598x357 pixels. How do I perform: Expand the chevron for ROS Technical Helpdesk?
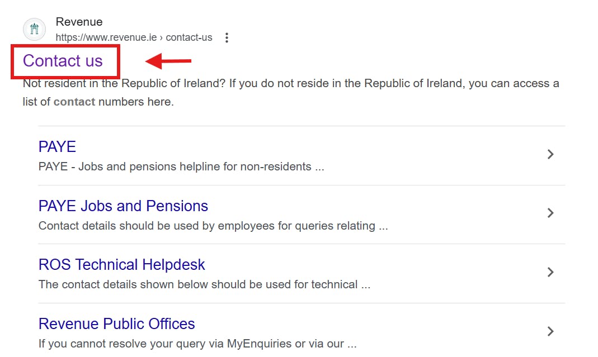[550, 272]
